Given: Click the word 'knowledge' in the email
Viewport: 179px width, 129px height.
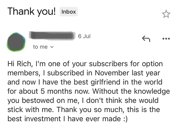Looking at the screenshot, I should pos(152,92).
